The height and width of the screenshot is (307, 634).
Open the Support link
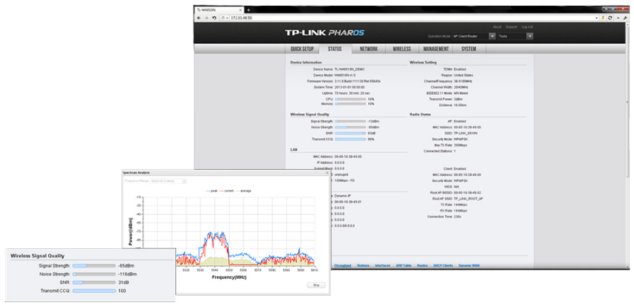(512, 27)
